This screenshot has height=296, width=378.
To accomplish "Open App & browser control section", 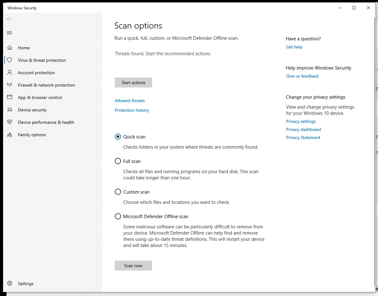I will pos(53,97).
